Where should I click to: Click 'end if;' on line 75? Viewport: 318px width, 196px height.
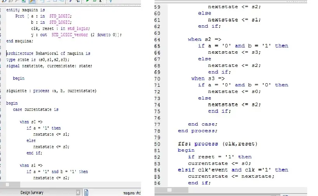(219, 111)
